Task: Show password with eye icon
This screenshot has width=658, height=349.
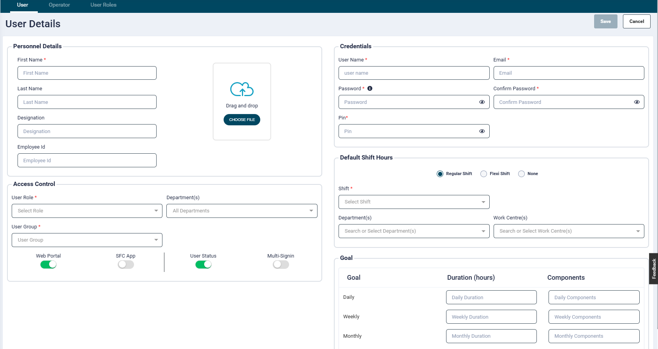Action: [482, 102]
